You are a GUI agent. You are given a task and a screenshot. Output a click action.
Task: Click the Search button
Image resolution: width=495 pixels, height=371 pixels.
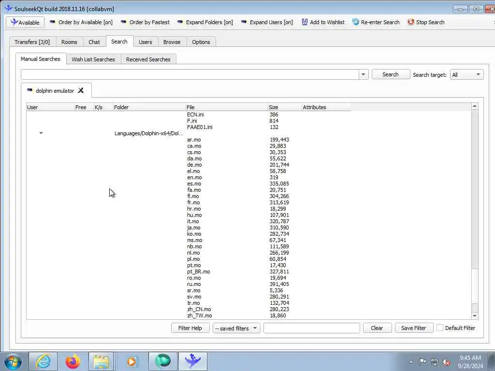tap(391, 74)
